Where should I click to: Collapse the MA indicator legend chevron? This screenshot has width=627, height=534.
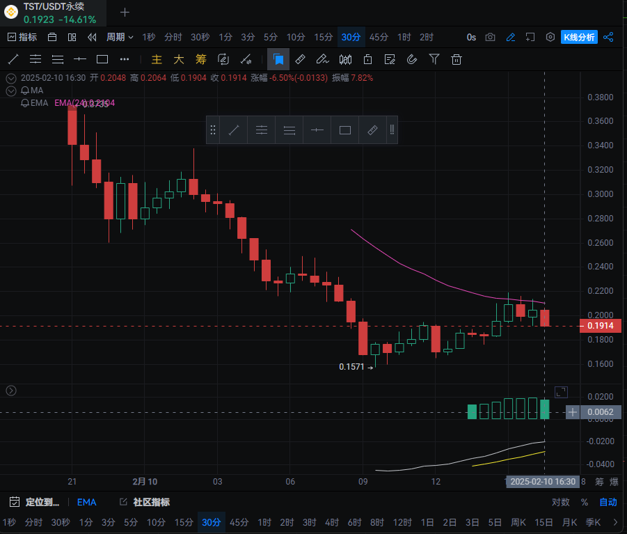pos(10,91)
